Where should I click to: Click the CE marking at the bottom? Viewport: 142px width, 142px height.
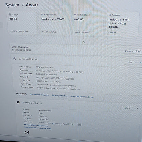27,132
